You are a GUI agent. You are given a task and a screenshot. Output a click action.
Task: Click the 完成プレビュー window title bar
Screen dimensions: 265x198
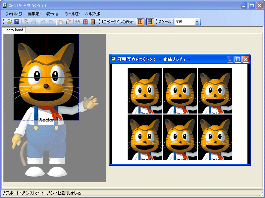coord(180,59)
